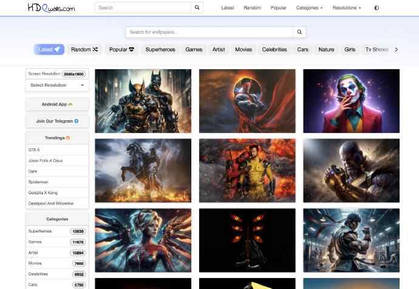Select the Latest pill with rocket icon

(x=49, y=49)
